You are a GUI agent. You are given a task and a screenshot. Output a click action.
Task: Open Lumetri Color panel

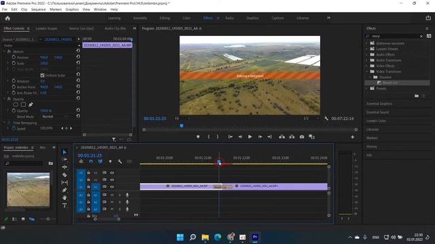pyautogui.click(x=376, y=121)
